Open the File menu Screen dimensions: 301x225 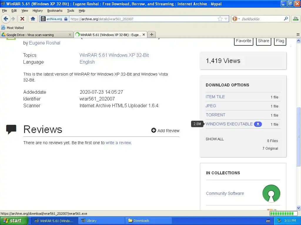4,11
